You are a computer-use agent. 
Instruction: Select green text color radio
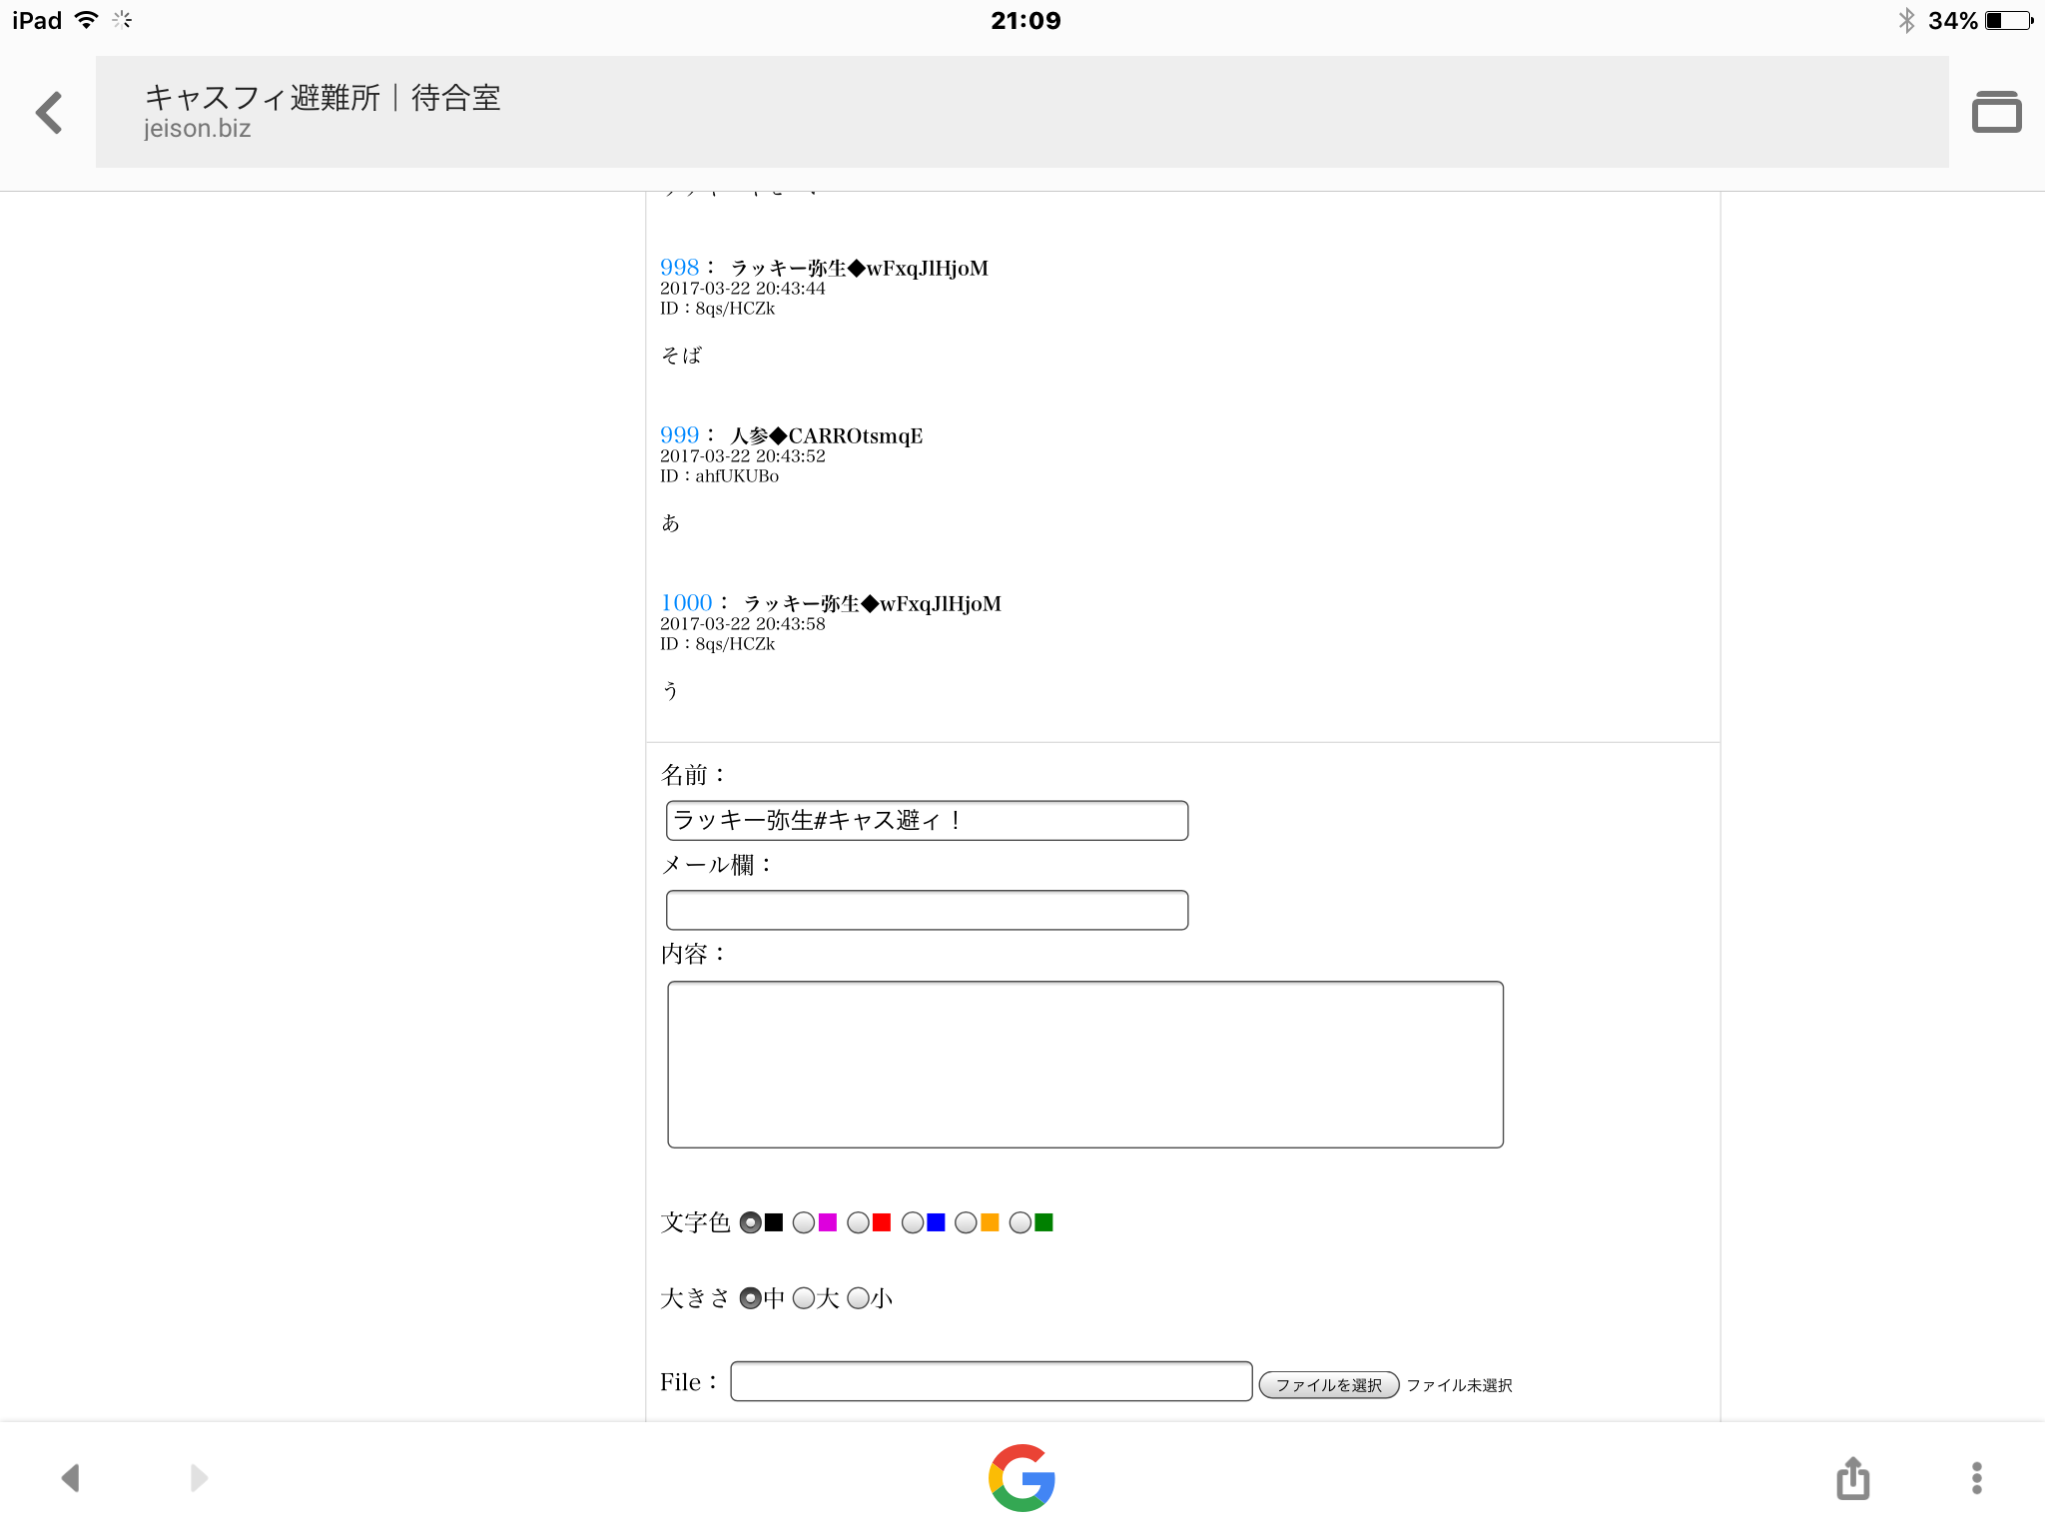(1020, 1223)
